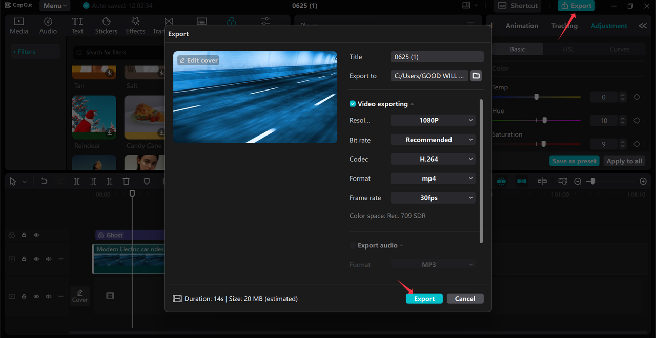656x338 pixels.
Task: Switch to the Curves tab in Adjustment panel
Action: coord(619,49)
